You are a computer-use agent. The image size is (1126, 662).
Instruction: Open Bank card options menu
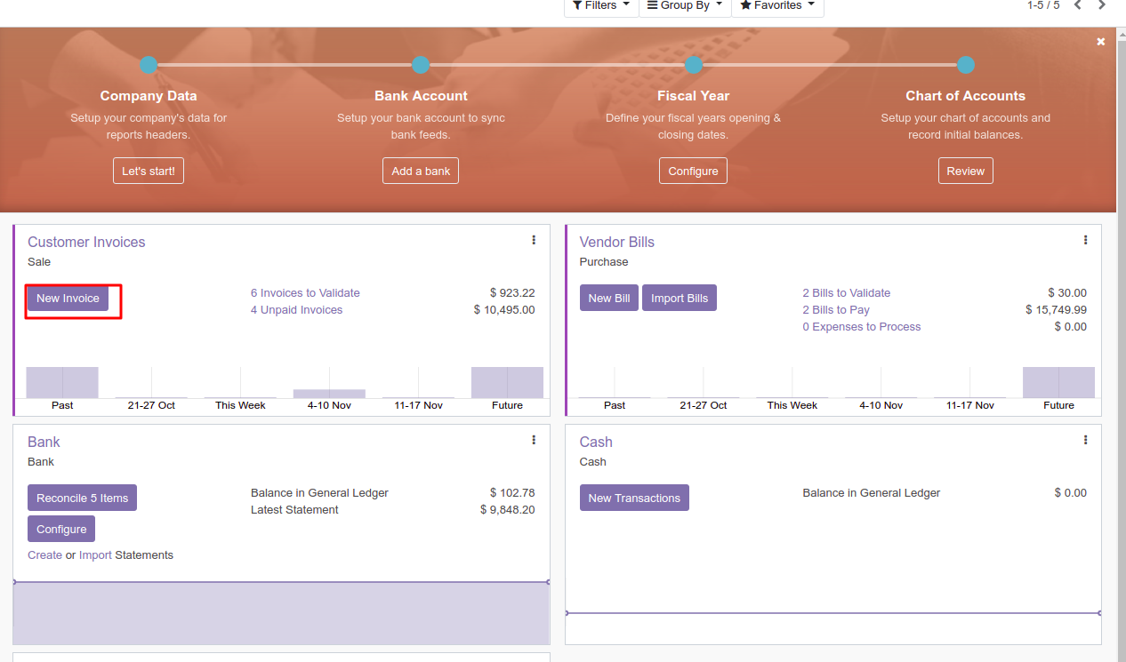(534, 440)
